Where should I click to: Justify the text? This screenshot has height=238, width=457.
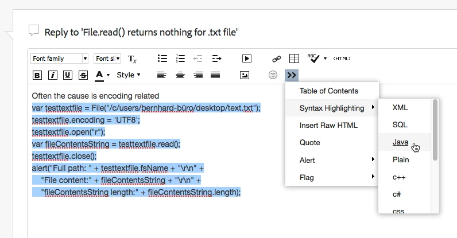[215, 75]
